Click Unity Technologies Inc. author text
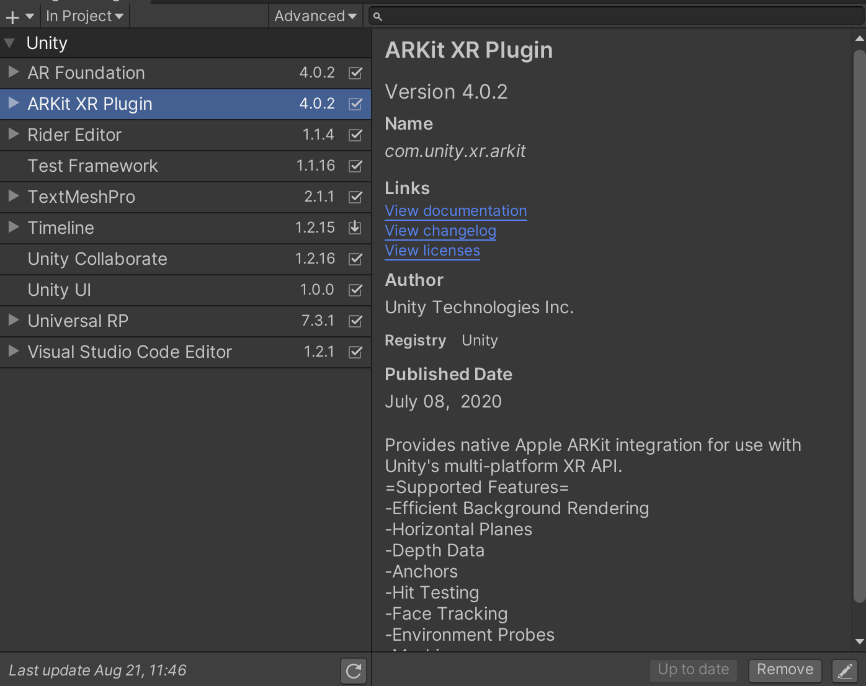This screenshot has width=866, height=686. [480, 308]
